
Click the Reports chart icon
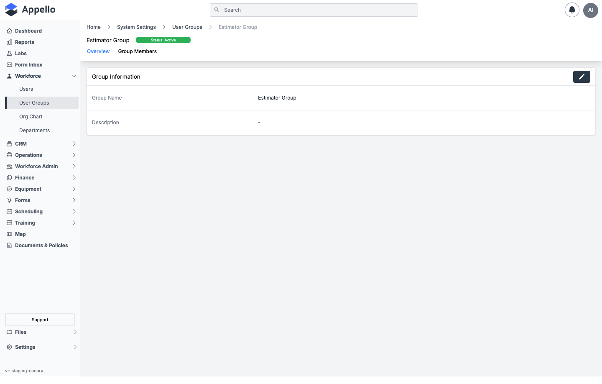9,42
